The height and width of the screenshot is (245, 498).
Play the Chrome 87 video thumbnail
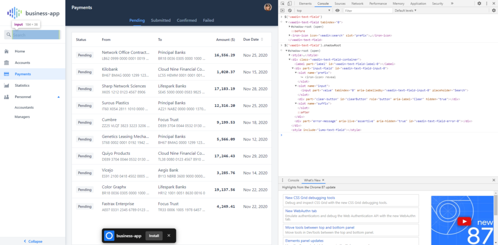click(x=465, y=221)
